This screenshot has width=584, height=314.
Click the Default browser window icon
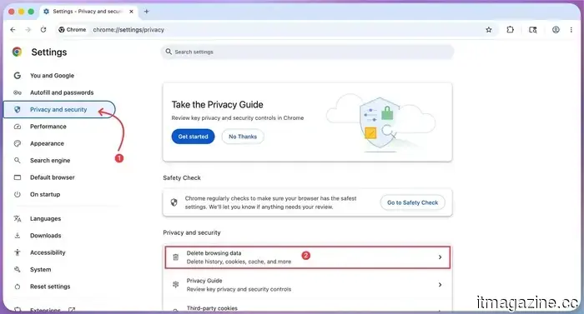pos(18,177)
